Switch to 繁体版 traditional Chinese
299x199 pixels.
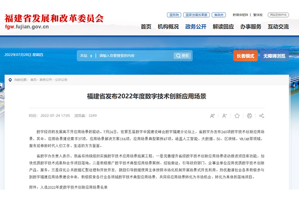(x=258, y=15)
